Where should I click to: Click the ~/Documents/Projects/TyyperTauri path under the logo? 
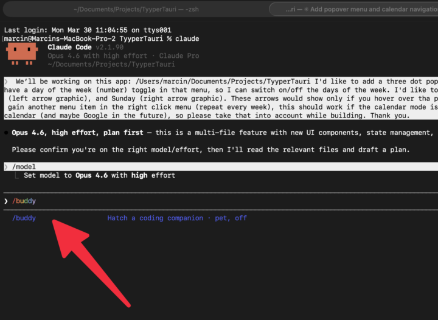[111, 64]
